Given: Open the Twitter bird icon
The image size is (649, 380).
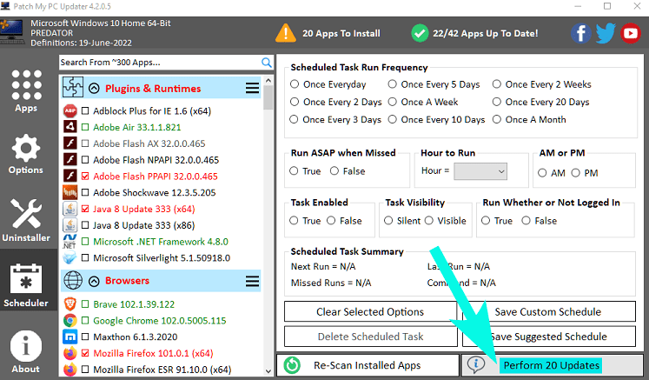Looking at the screenshot, I should 606,33.
